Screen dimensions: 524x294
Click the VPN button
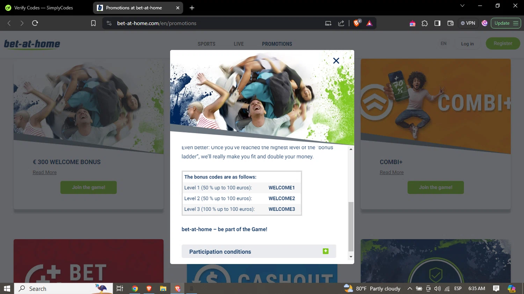(x=468, y=23)
